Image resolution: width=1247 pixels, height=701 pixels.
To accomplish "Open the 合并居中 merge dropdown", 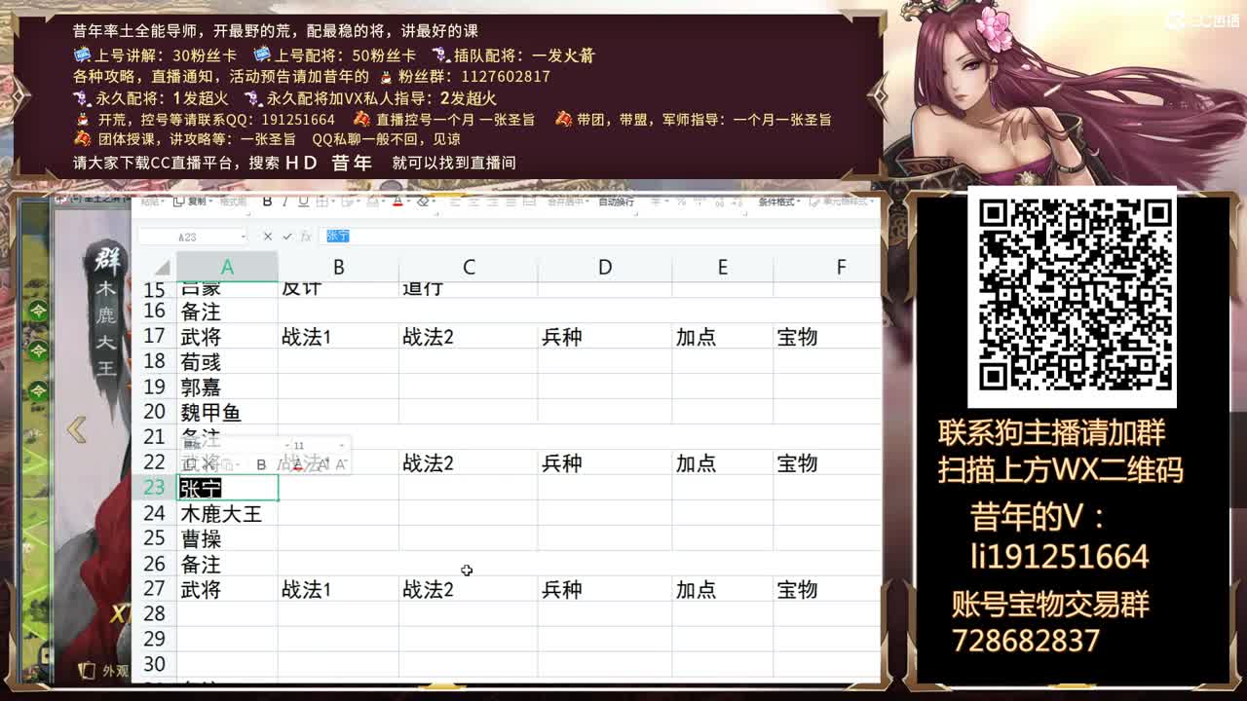I will coord(568,202).
